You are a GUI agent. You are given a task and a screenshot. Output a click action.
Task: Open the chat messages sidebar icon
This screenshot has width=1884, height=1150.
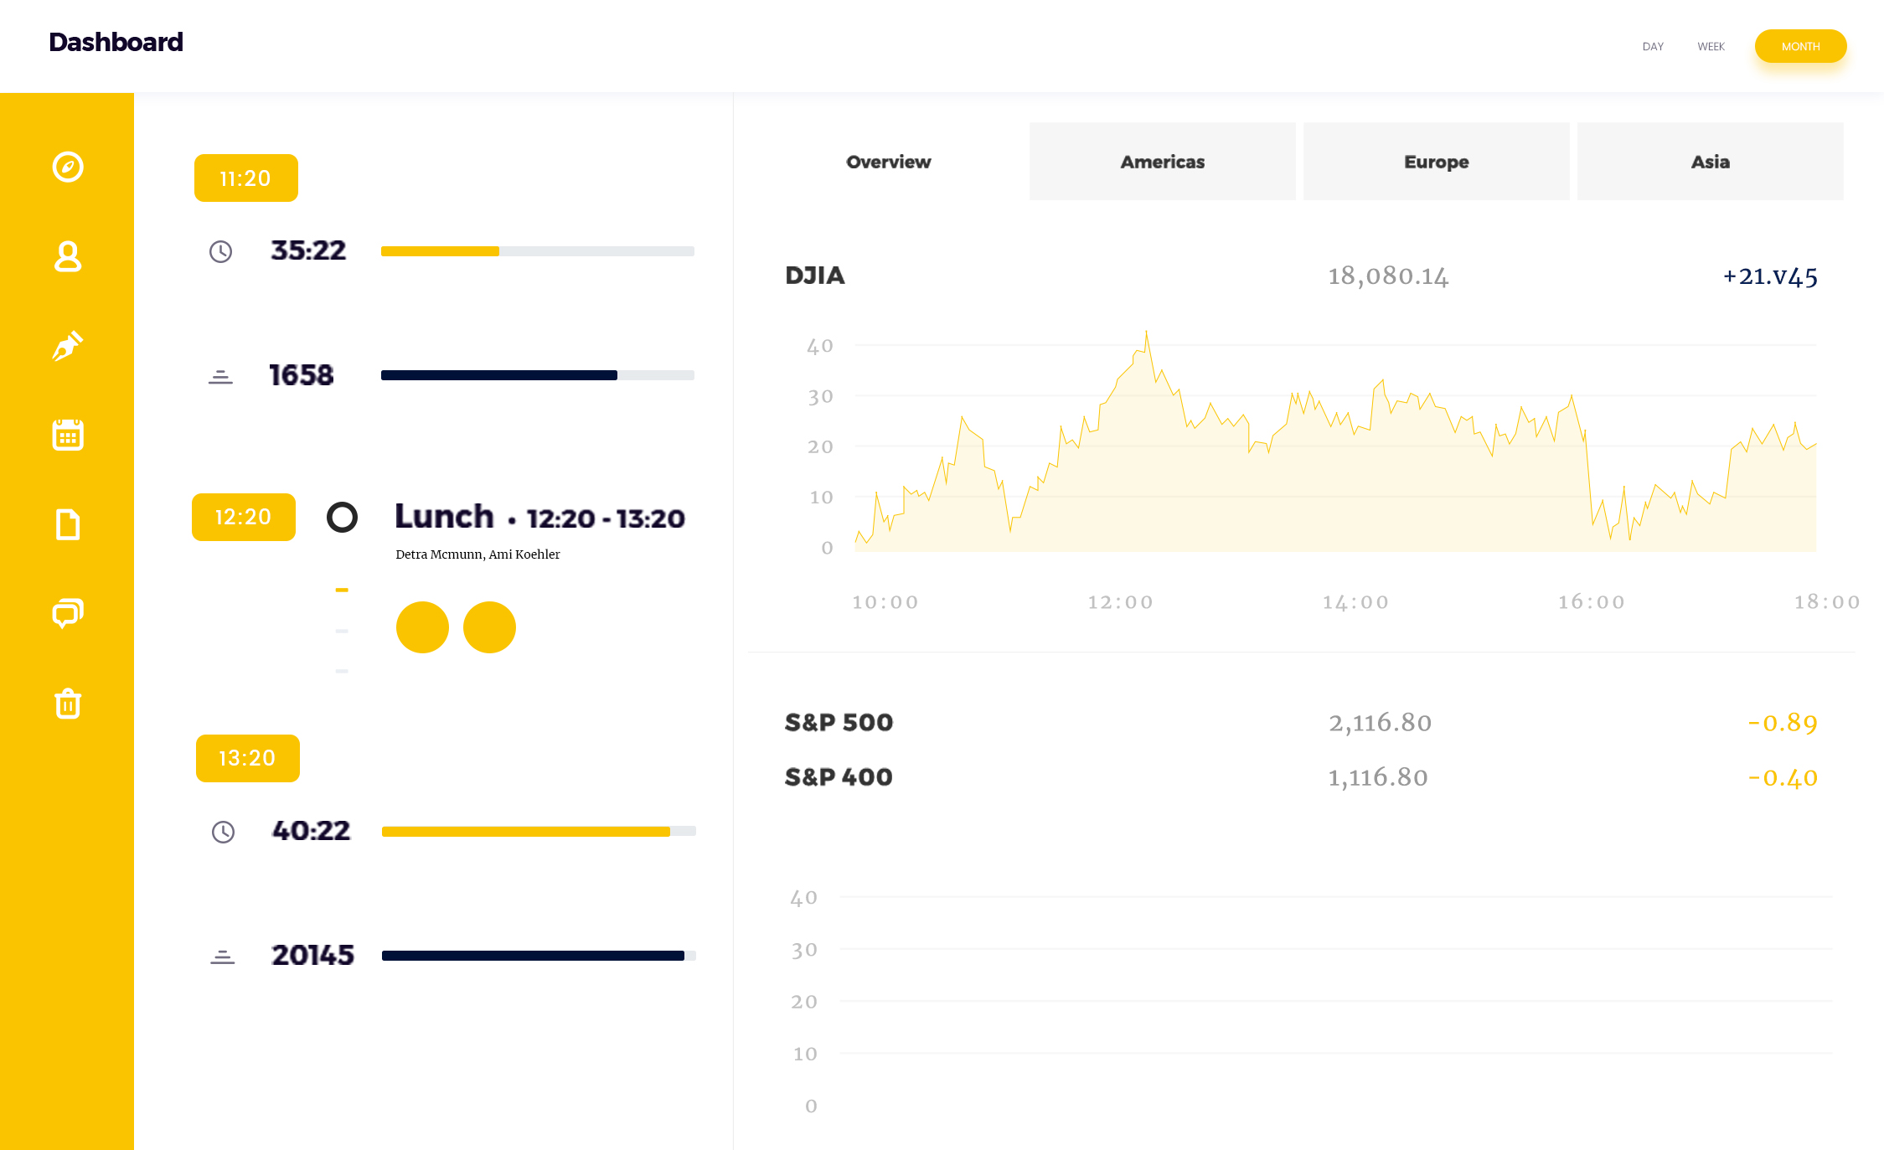68,613
